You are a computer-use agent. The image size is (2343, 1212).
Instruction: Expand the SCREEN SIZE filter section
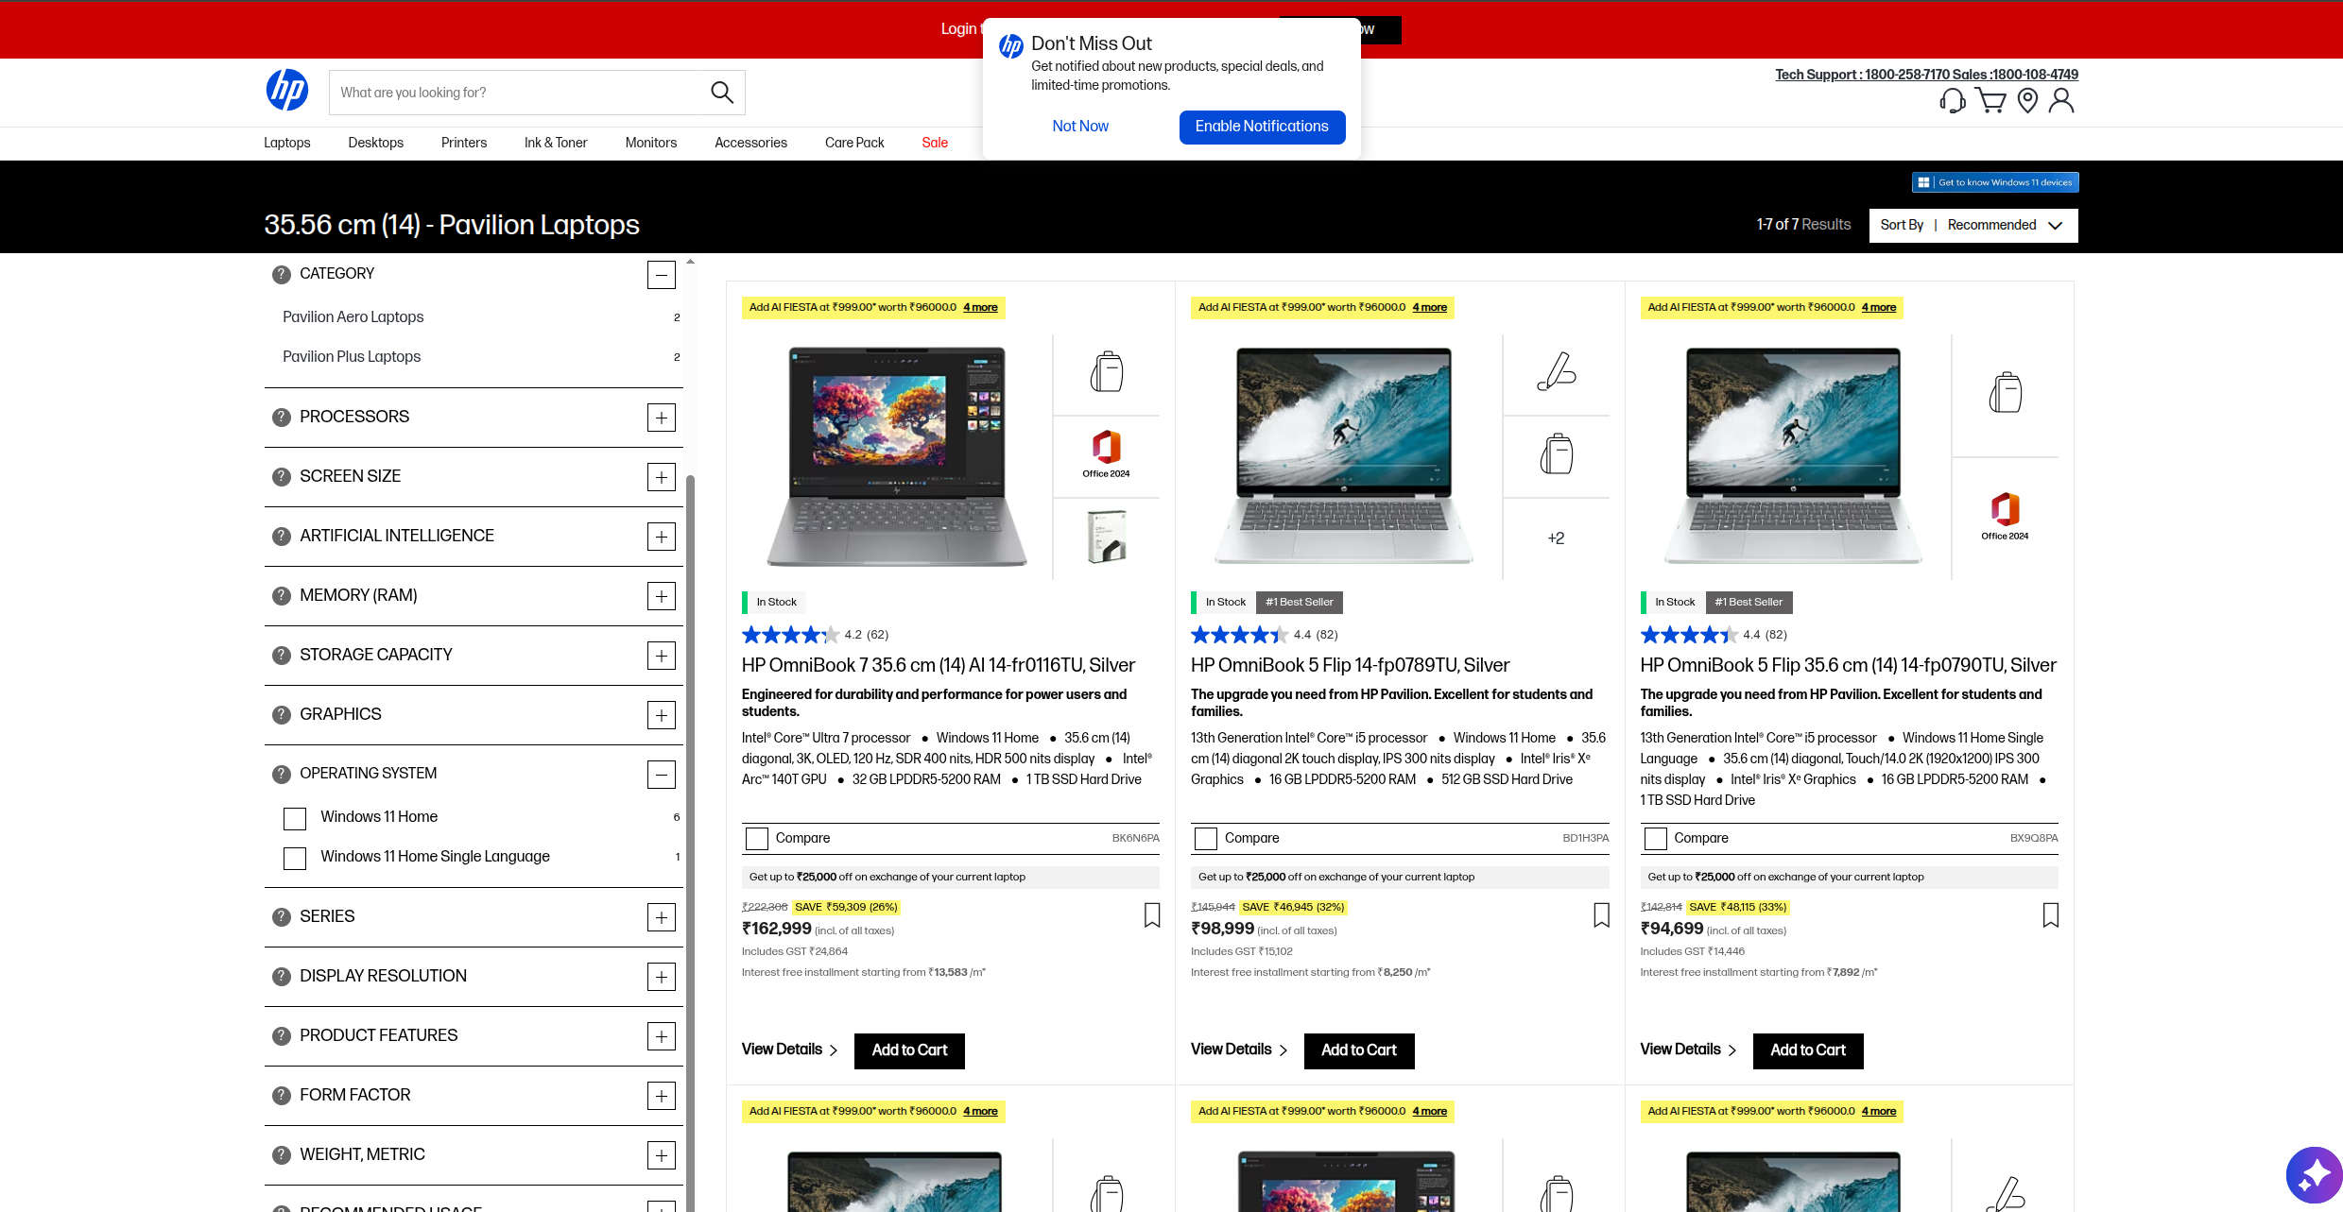662,477
